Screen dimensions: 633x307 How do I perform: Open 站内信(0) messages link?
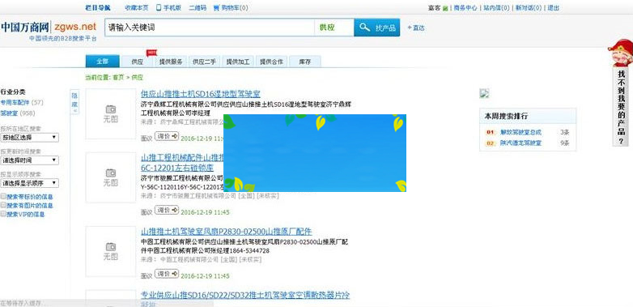(x=496, y=7)
